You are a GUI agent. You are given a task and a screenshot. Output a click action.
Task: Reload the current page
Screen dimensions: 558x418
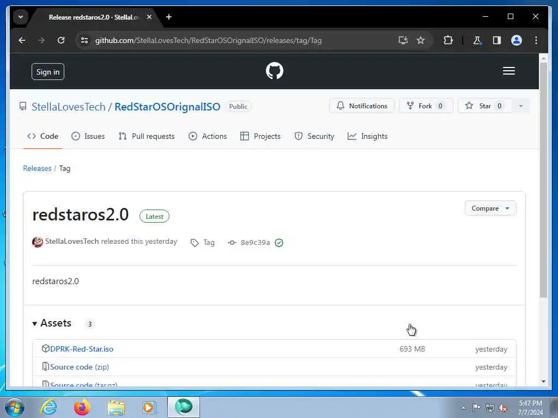pyautogui.click(x=61, y=40)
